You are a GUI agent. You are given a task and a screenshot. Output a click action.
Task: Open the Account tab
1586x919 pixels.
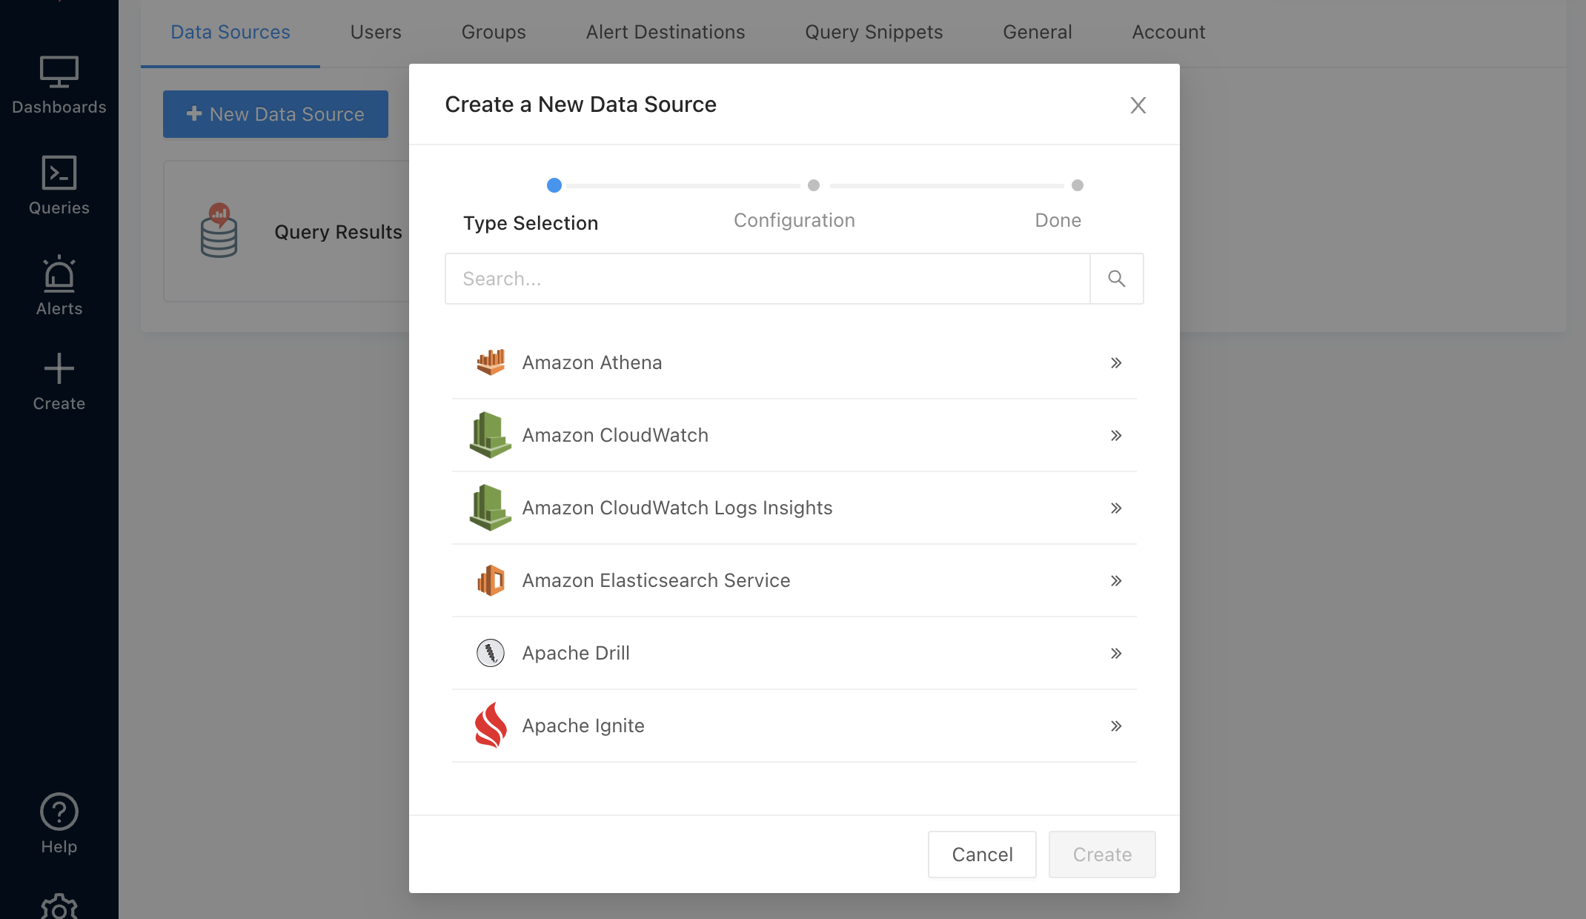click(x=1169, y=33)
